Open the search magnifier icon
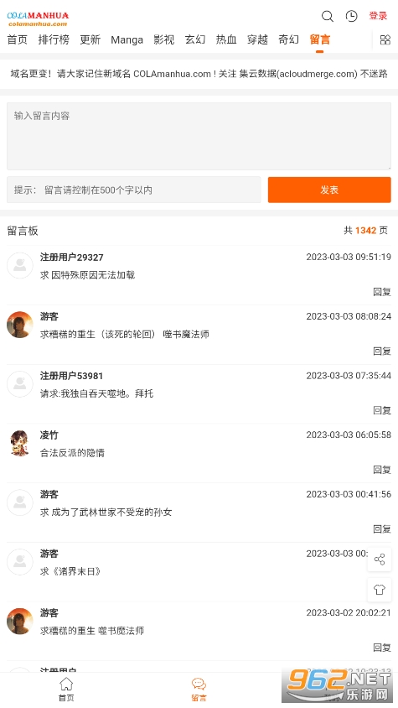This screenshot has height=708, width=398. (327, 16)
